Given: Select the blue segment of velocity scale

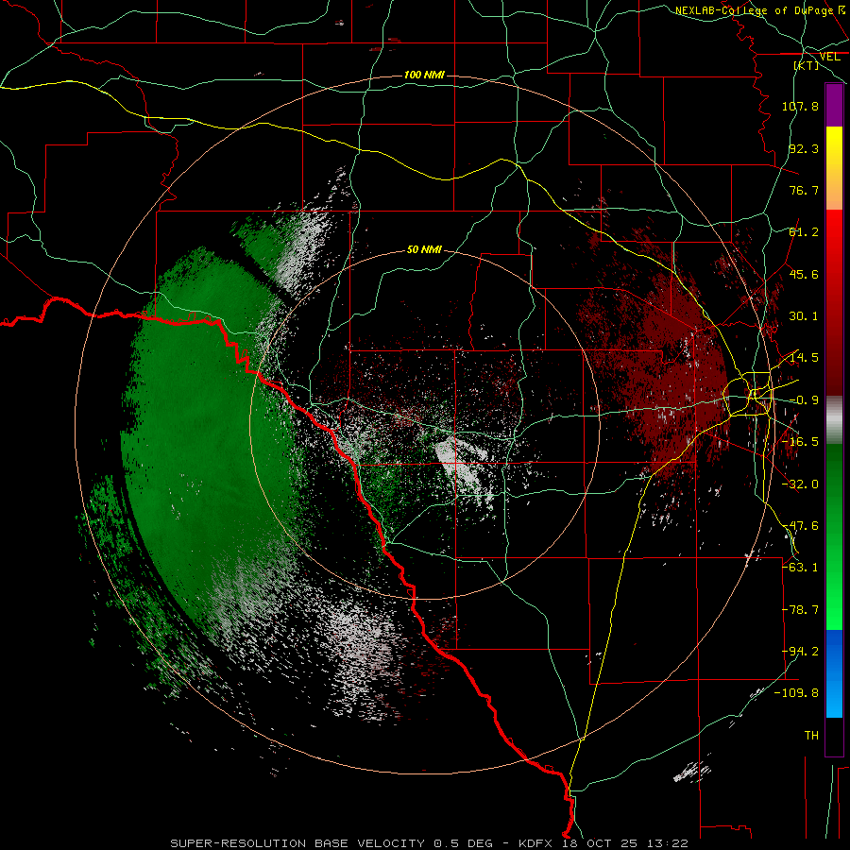Looking at the screenshot, I should pyautogui.click(x=834, y=673).
